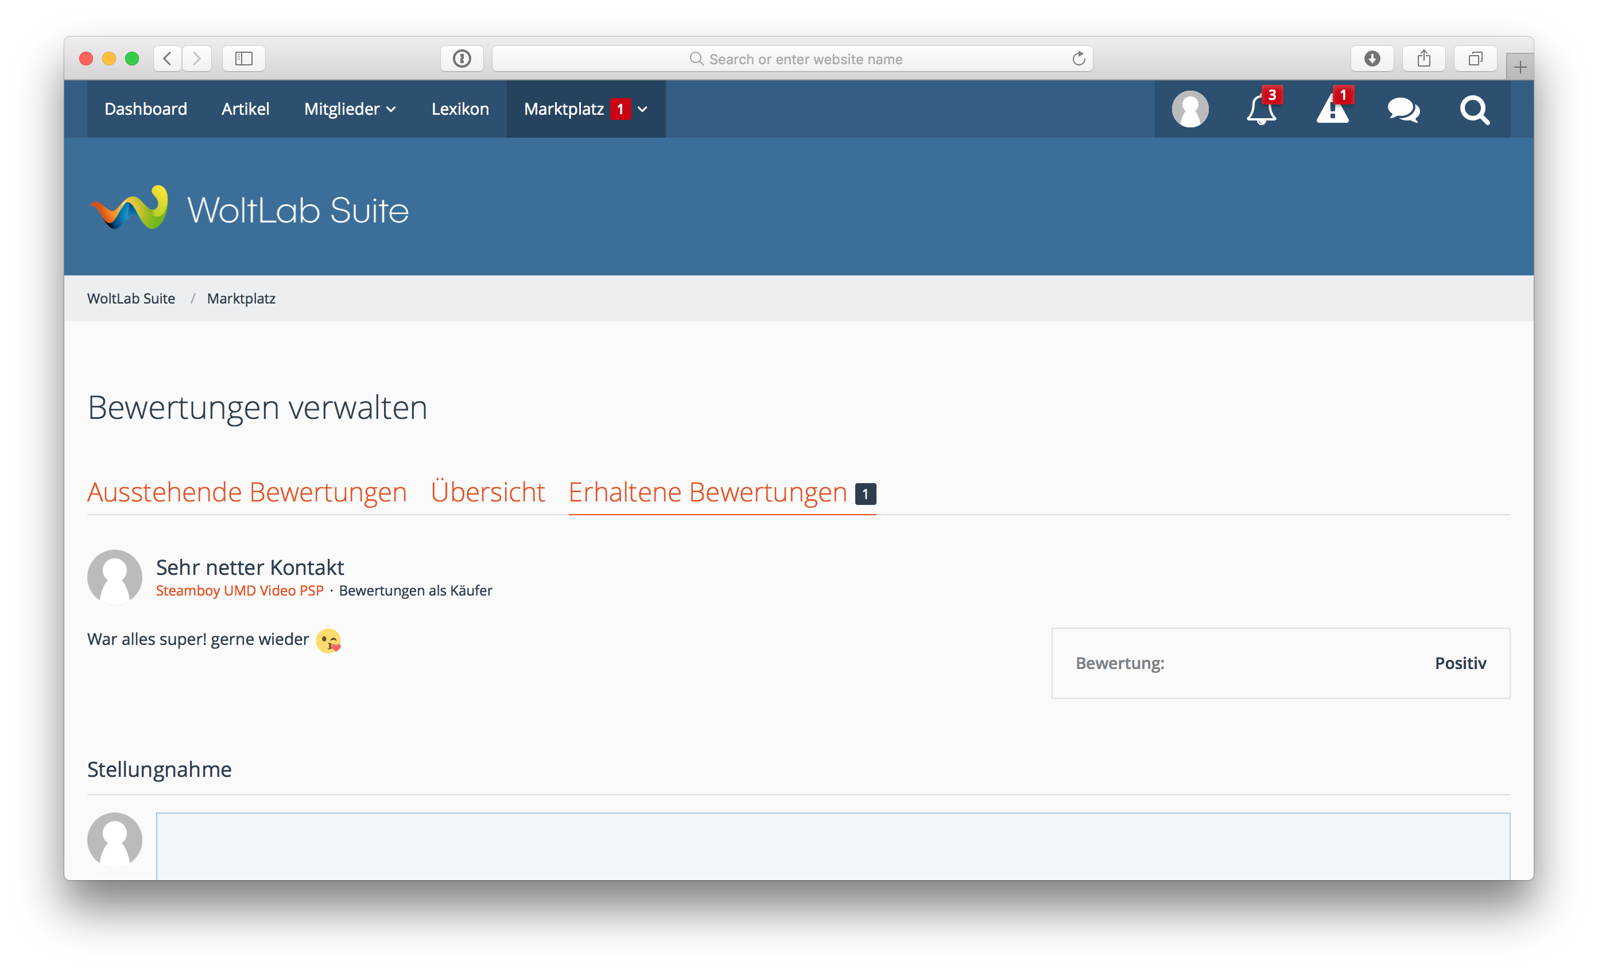
Task: Open the conversations chat bubbles icon
Action: 1403,110
